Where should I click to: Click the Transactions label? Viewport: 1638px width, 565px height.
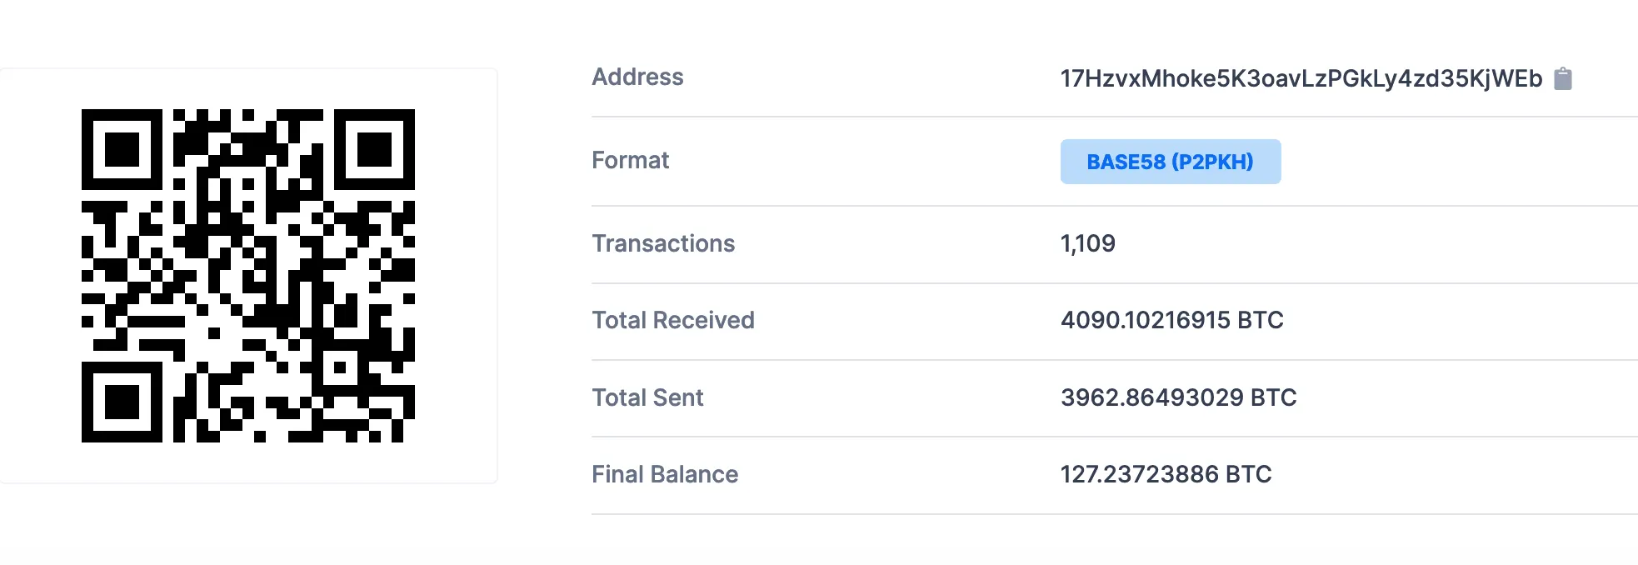[663, 243]
